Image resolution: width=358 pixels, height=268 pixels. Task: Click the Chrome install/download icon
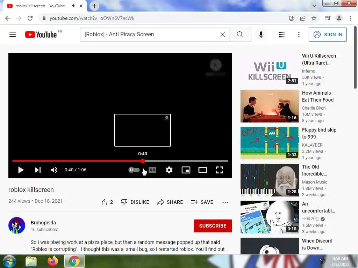click(x=291, y=18)
